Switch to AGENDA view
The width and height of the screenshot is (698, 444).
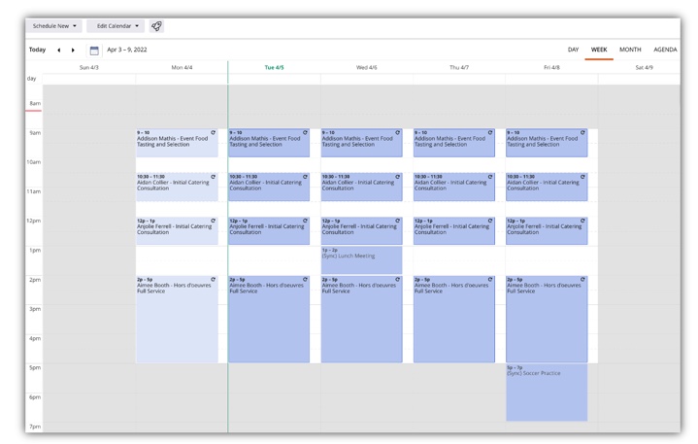pos(665,50)
